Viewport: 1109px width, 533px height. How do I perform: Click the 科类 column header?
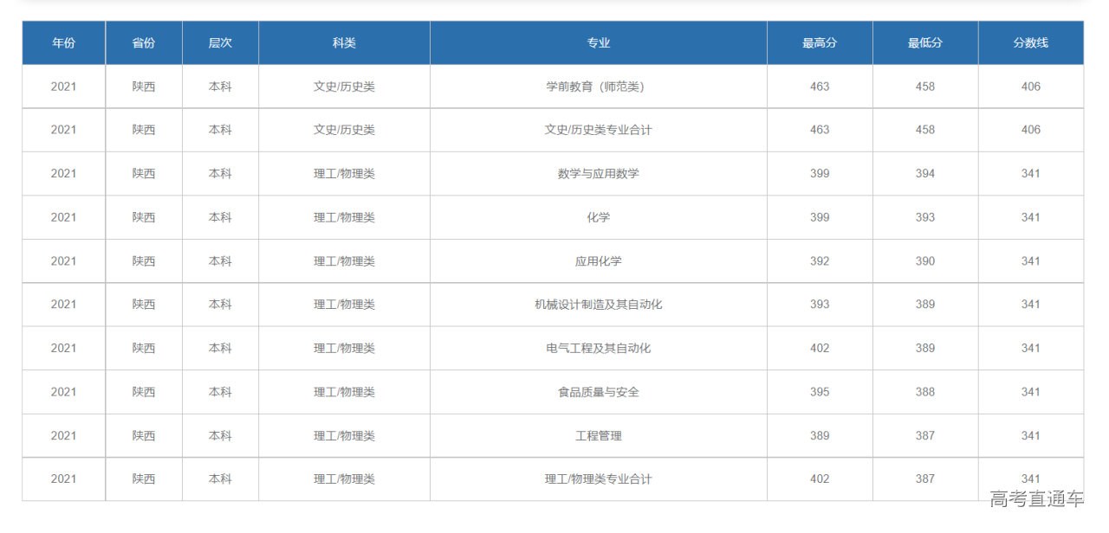344,43
